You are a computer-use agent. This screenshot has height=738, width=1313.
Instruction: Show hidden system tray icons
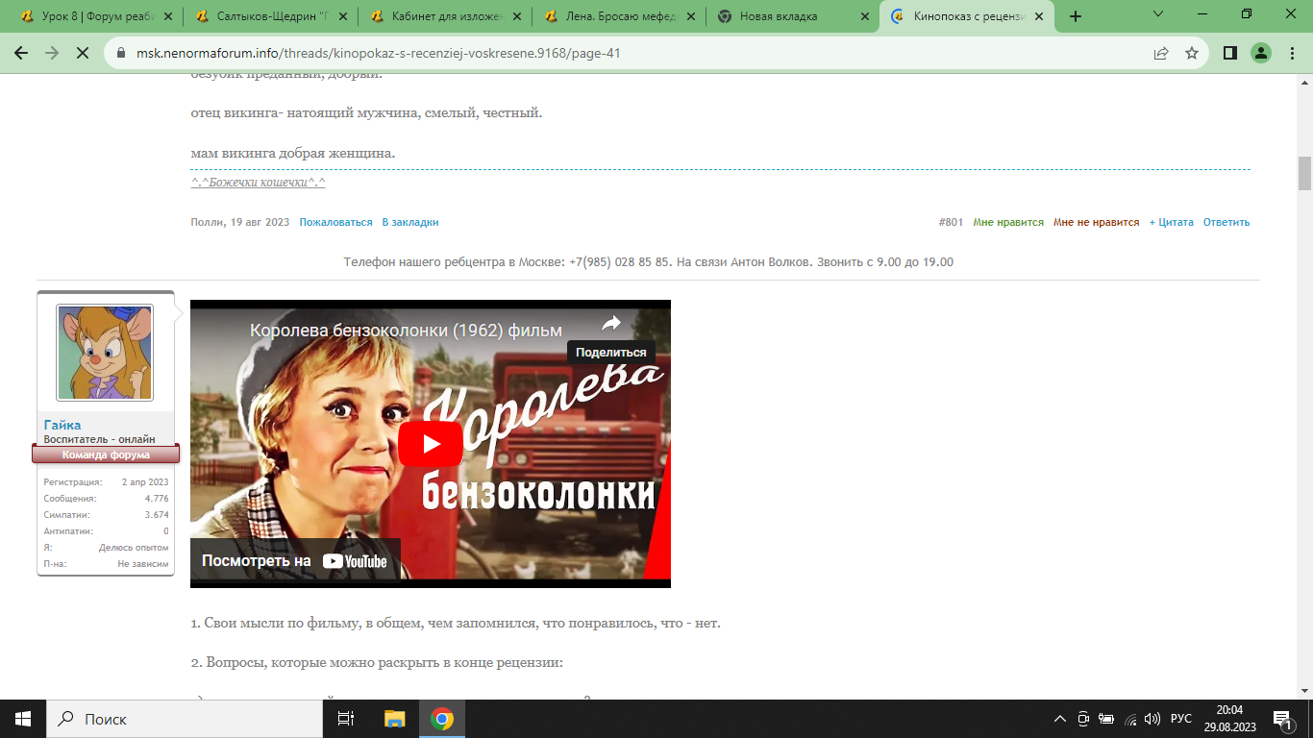(x=1060, y=719)
